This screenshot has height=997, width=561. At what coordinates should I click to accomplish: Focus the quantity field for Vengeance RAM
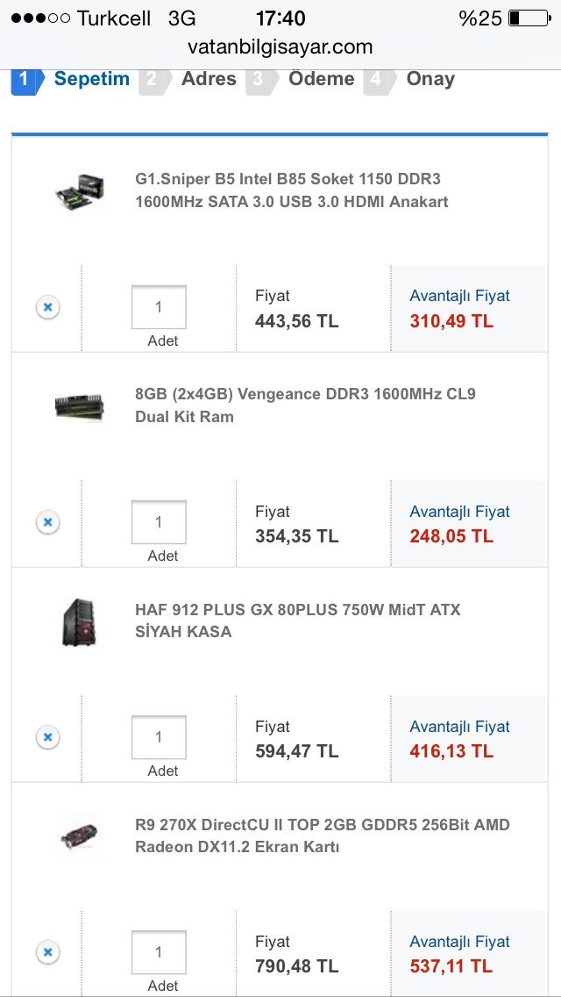click(x=159, y=522)
